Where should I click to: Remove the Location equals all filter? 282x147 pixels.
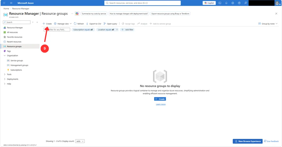(x=117, y=30)
